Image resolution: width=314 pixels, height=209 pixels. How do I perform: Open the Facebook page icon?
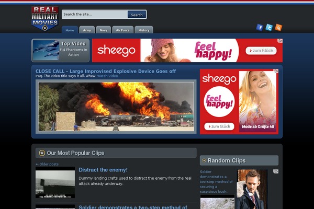(260, 27)
